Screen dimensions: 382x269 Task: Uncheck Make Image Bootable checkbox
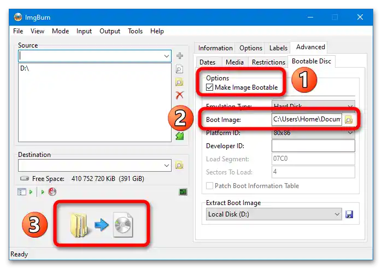pyautogui.click(x=209, y=87)
